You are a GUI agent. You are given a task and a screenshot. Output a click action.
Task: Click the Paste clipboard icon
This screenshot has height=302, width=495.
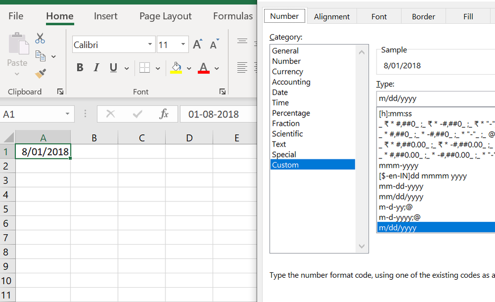(x=19, y=43)
